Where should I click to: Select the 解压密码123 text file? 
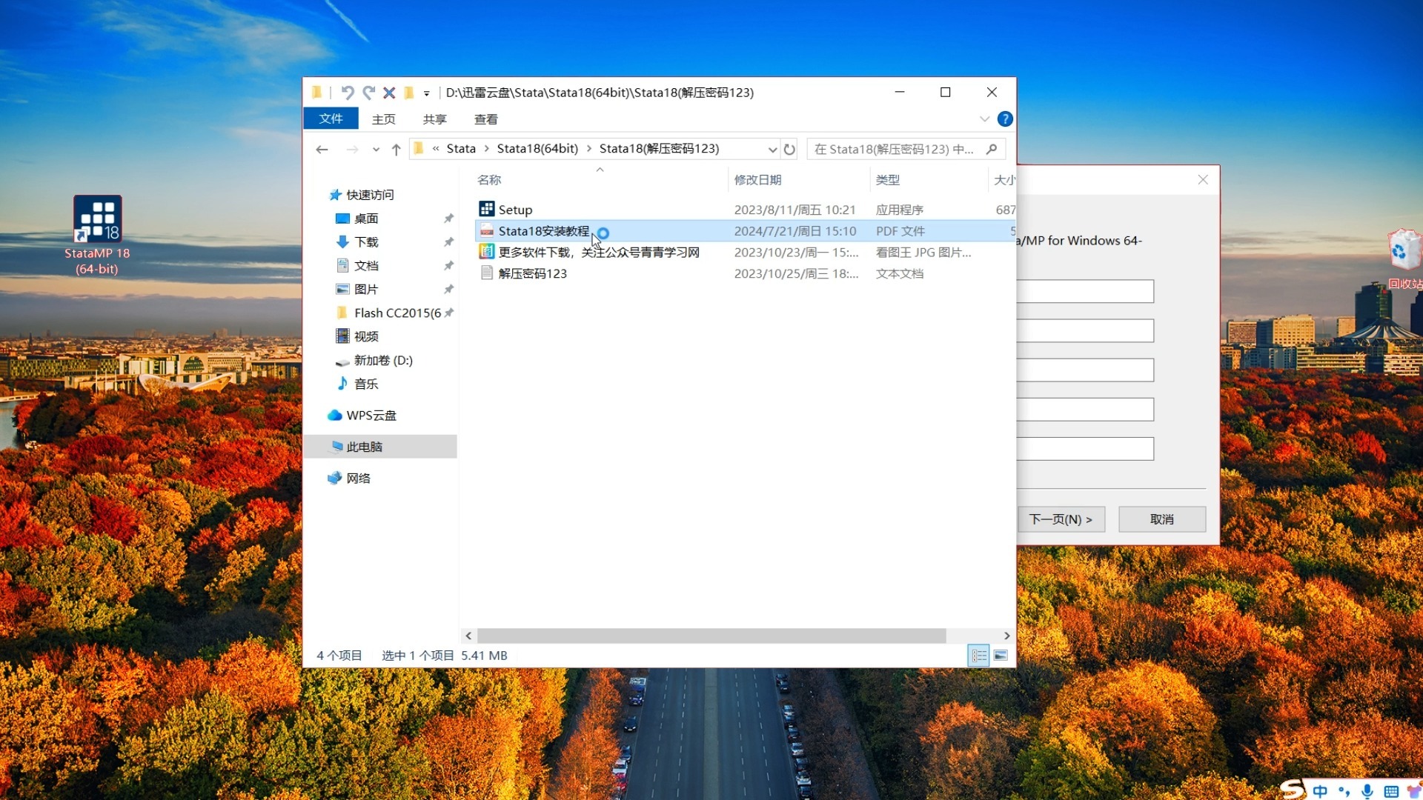(532, 273)
